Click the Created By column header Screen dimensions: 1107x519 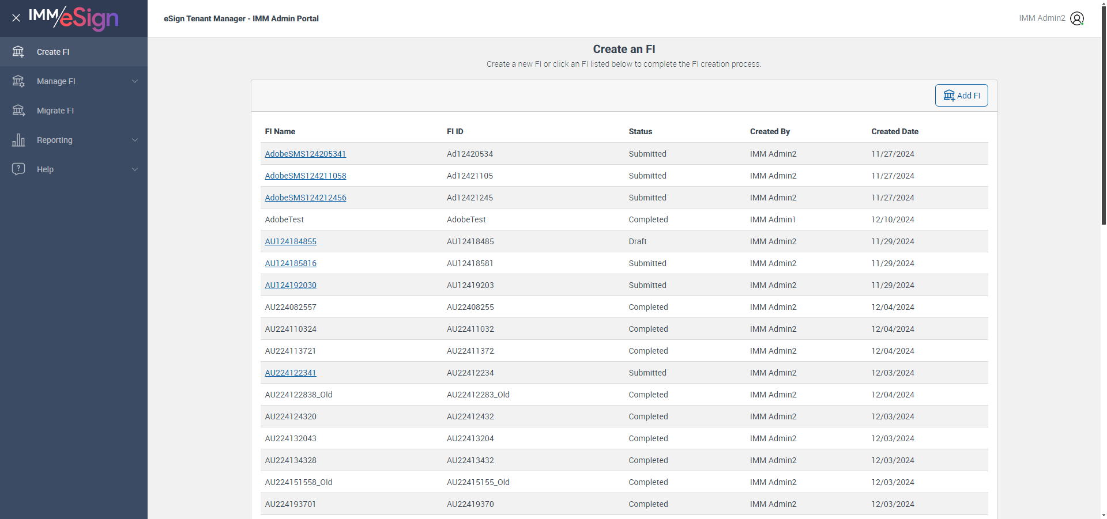tap(770, 131)
